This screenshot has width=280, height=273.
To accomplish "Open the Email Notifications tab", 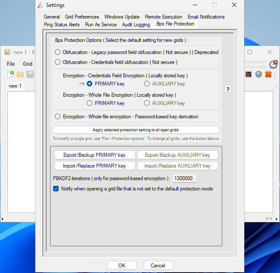I will 206,17.
